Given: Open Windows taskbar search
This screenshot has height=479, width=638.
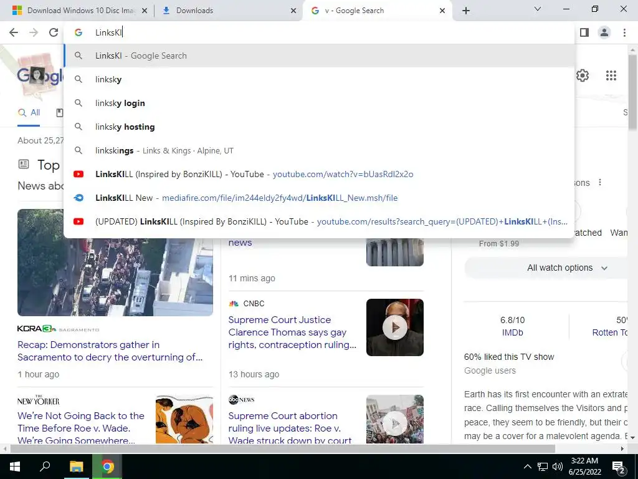Looking at the screenshot, I should point(45,467).
